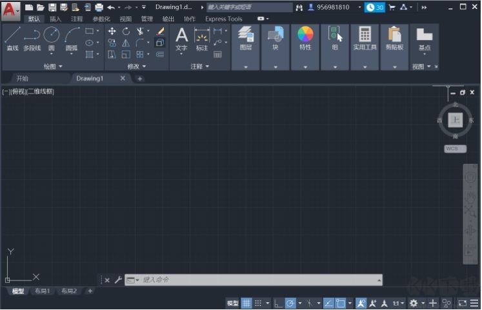Image resolution: width=482 pixels, height=310 pixels.
Task: Select the Polyline (多段线) tool
Action: [x=32, y=37]
